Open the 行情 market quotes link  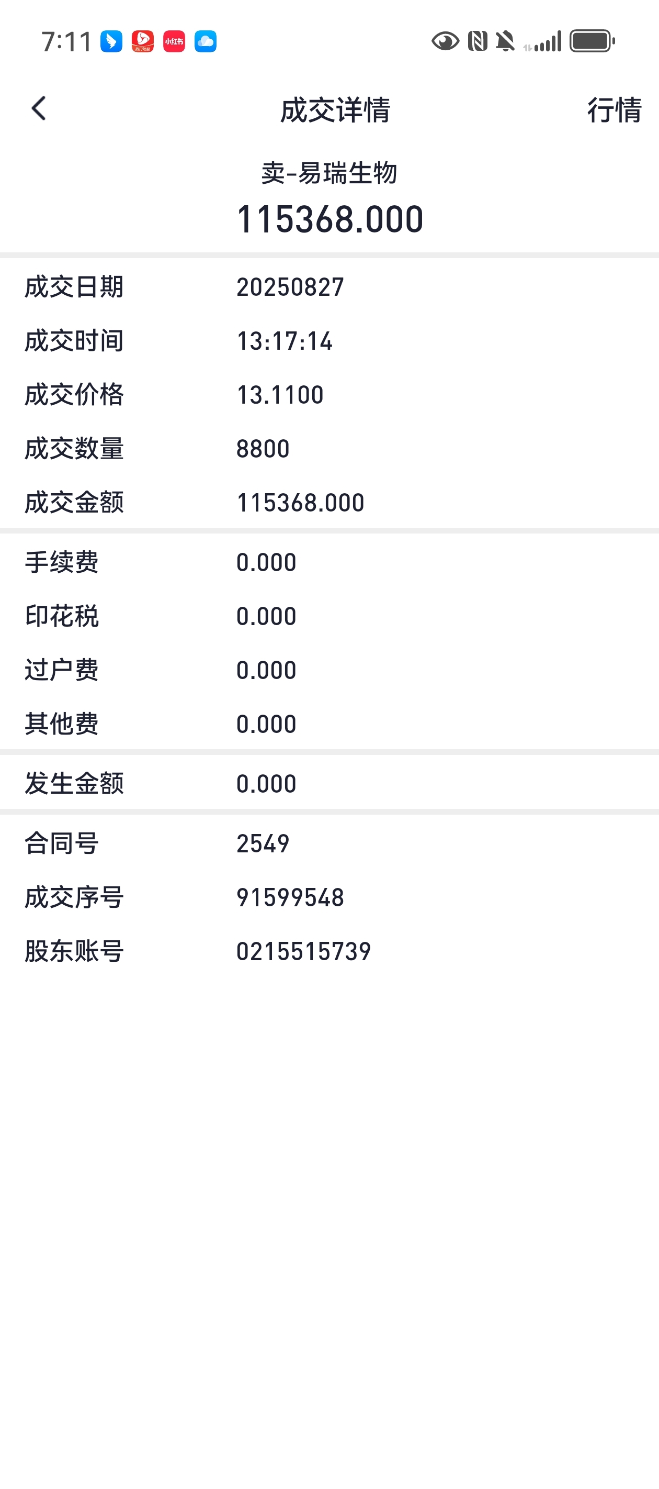pos(614,110)
